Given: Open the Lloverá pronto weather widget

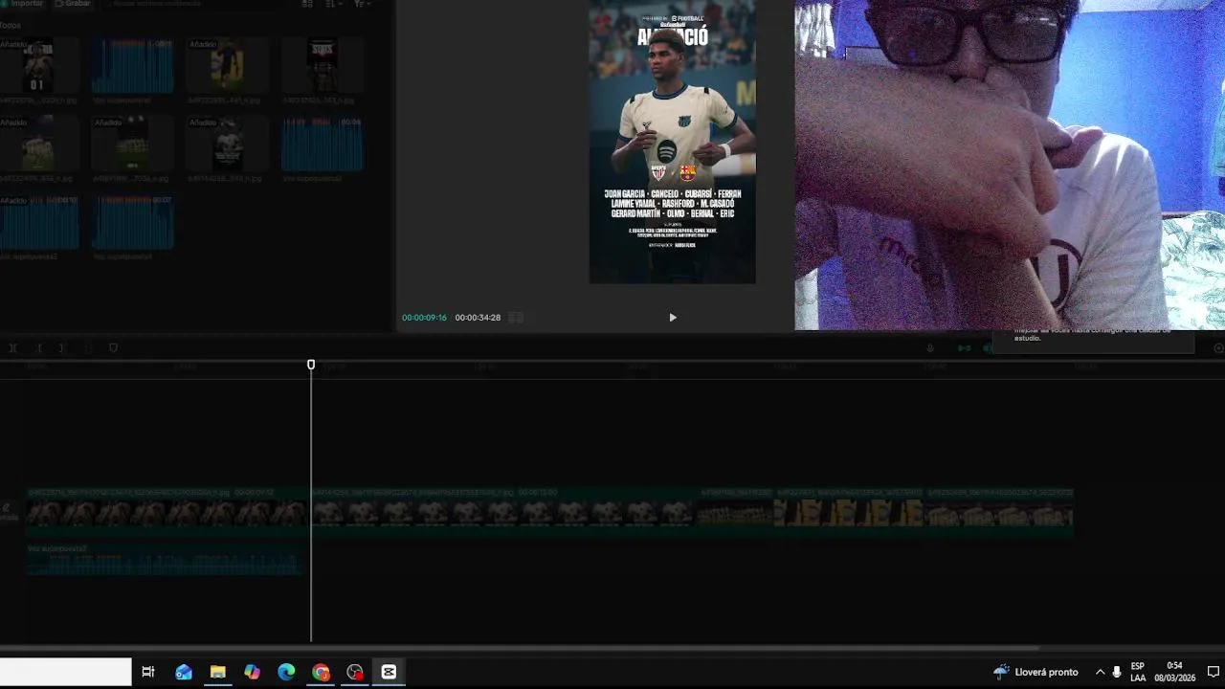Looking at the screenshot, I should click(1036, 672).
